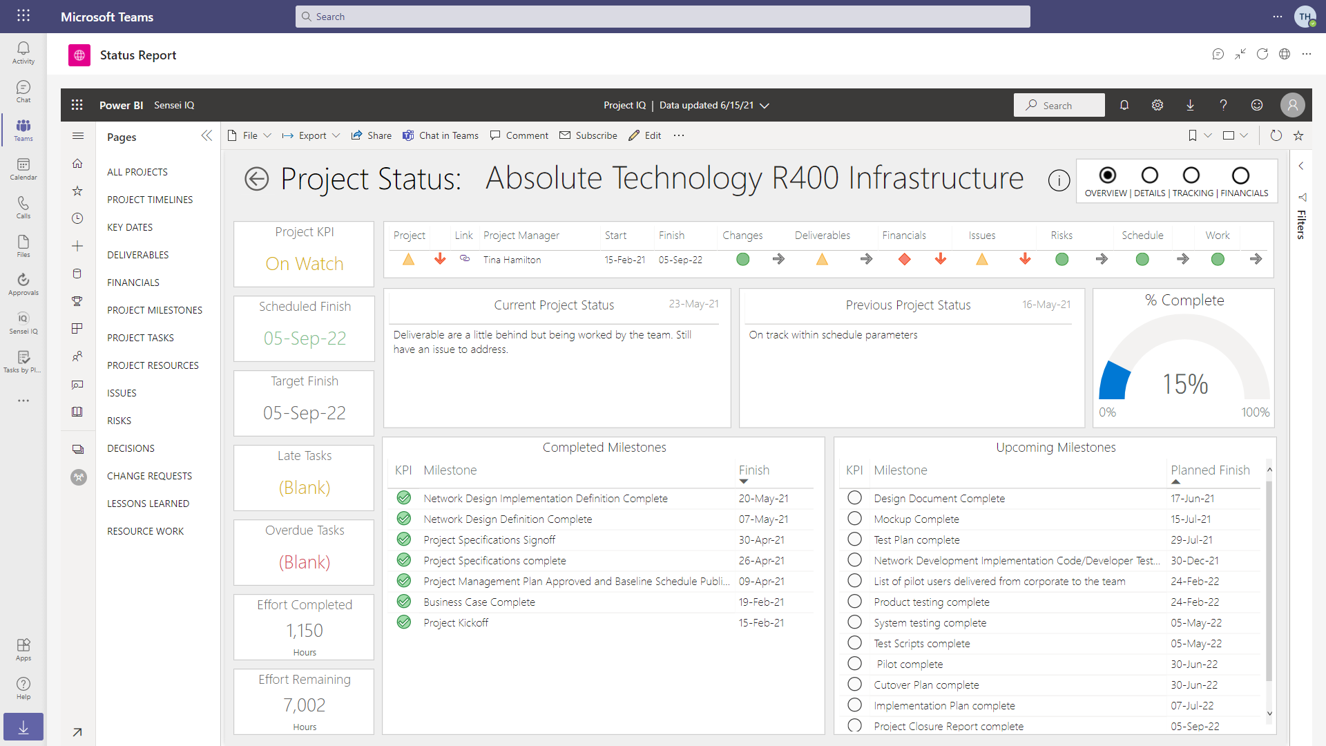The image size is (1326, 746).
Task: Click the download button in Teams sidebar
Action: tap(23, 727)
